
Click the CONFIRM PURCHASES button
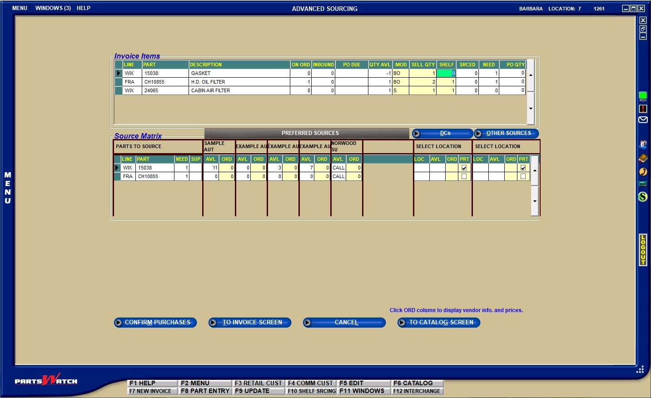[x=155, y=323]
